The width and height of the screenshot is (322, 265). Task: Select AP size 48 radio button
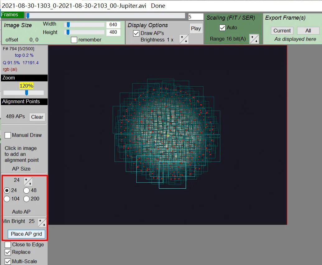[26, 190]
